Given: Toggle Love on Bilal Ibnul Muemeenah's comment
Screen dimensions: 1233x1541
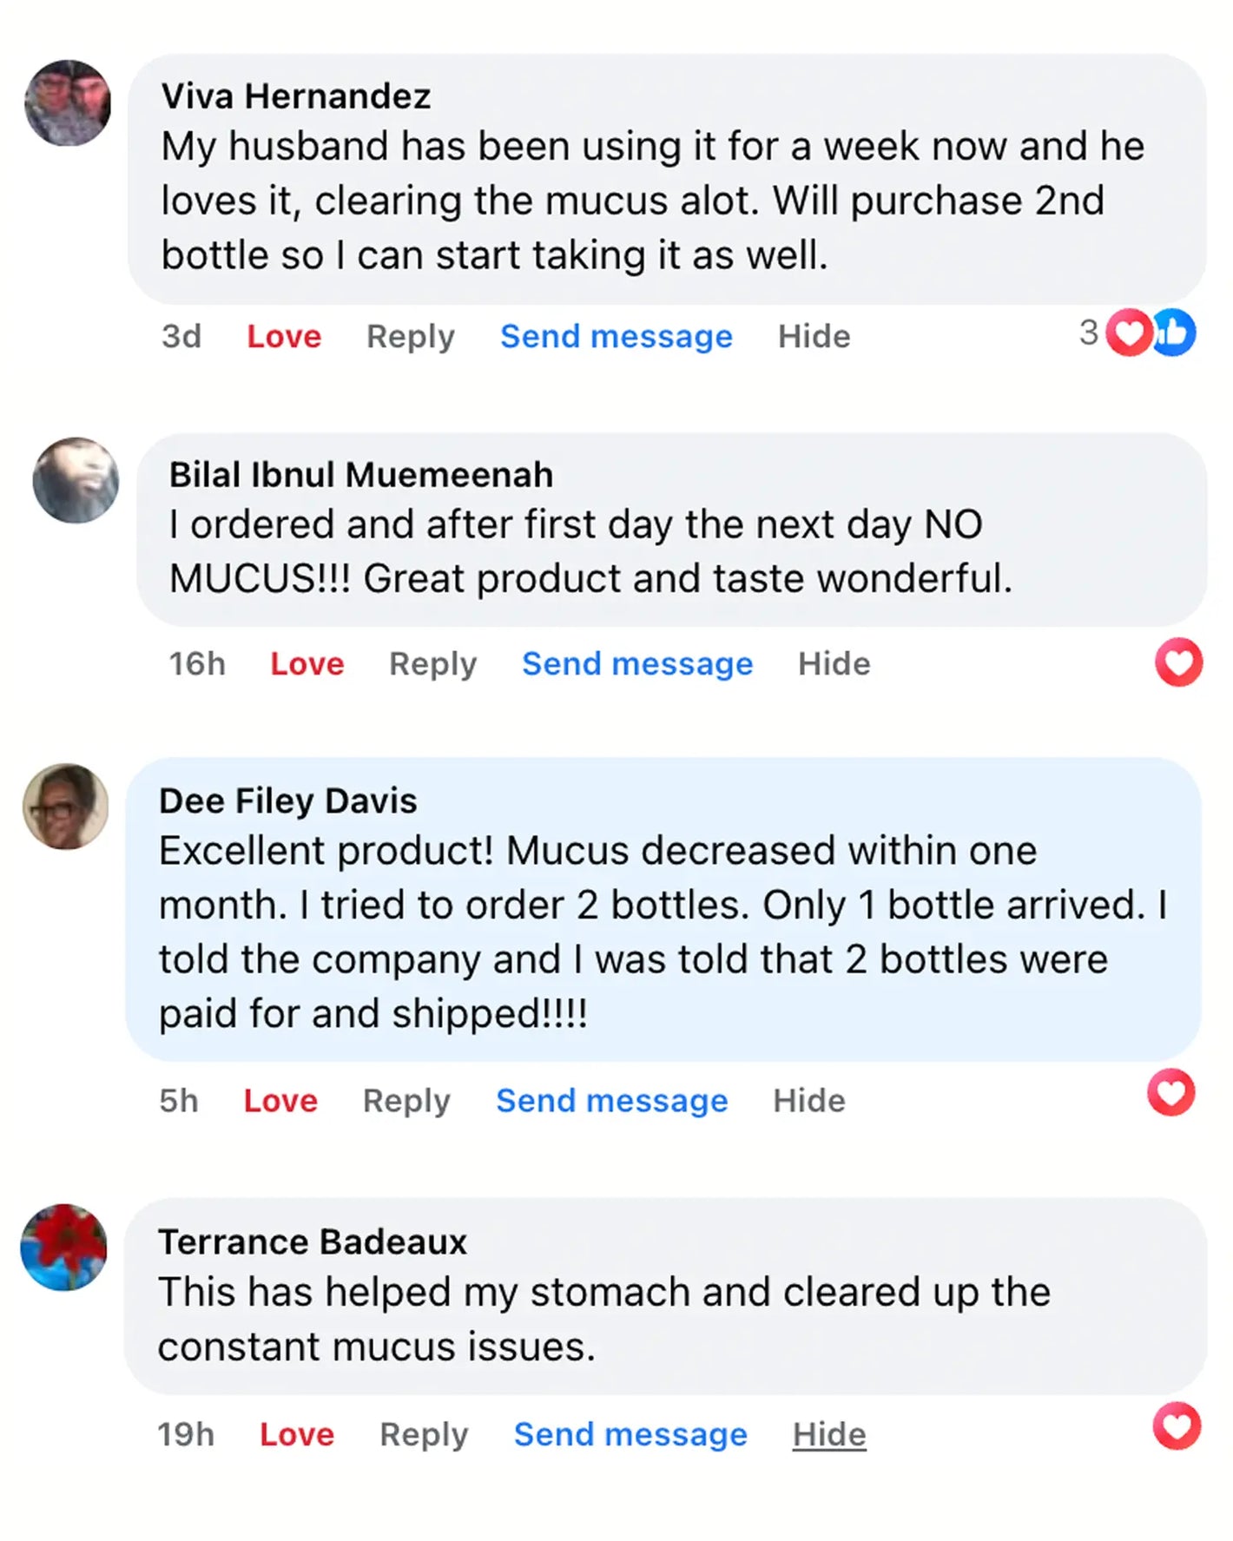Looking at the screenshot, I should (307, 663).
